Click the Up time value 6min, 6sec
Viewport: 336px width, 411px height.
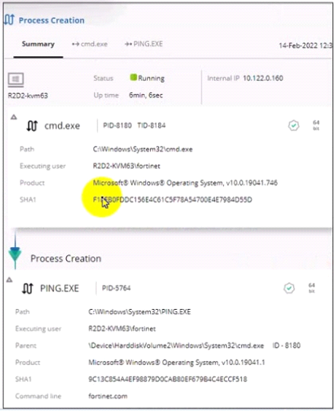click(x=146, y=95)
